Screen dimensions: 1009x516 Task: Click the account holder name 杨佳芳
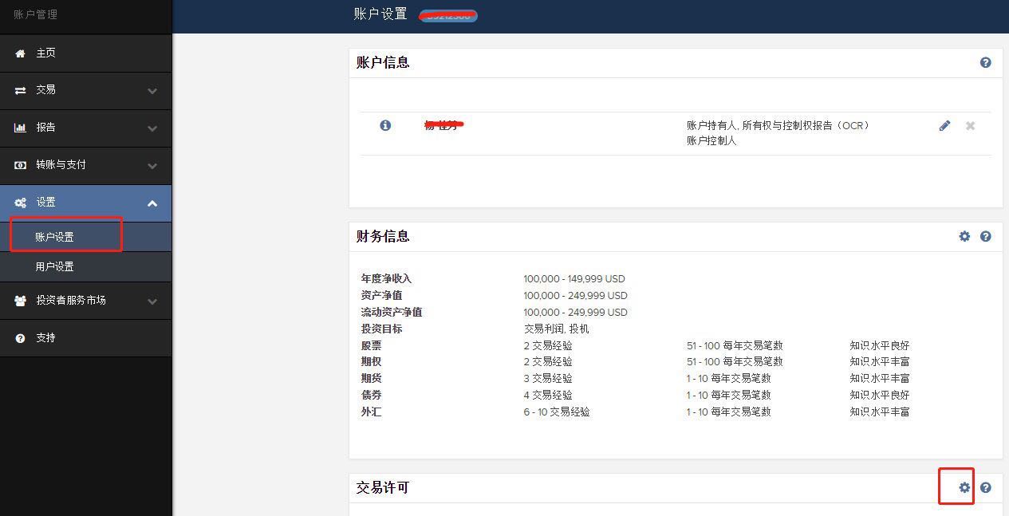tap(444, 125)
